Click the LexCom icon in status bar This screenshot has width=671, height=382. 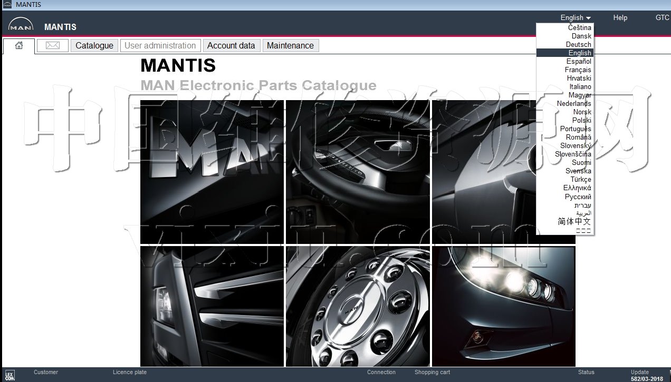pos(9,375)
